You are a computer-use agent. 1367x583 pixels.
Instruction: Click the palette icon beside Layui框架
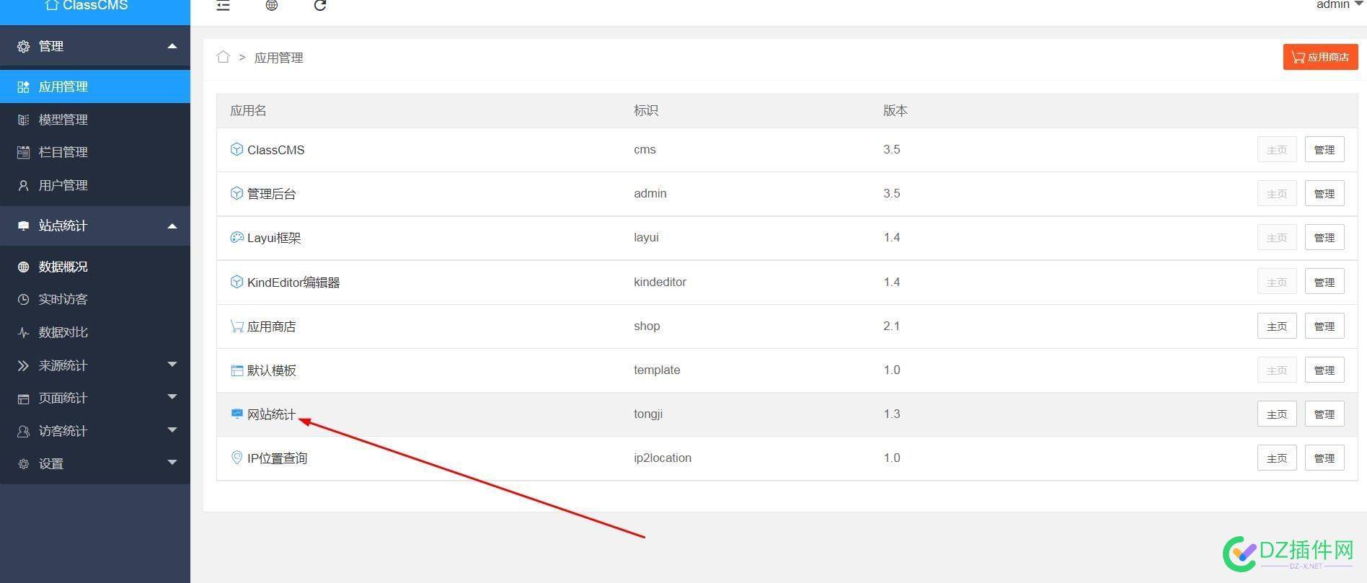point(236,237)
